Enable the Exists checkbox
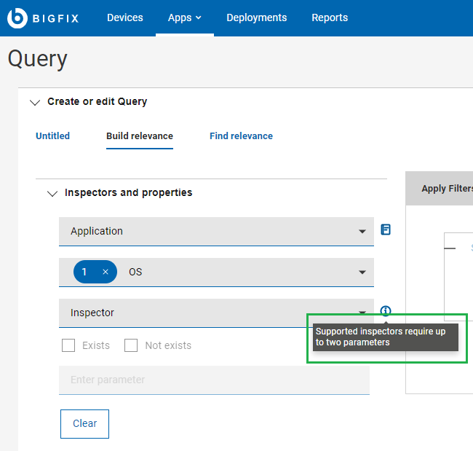Image resolution: width=473 pixels, height=451 pixels. coord(68,345)
